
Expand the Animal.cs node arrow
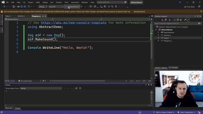(158, 35)
